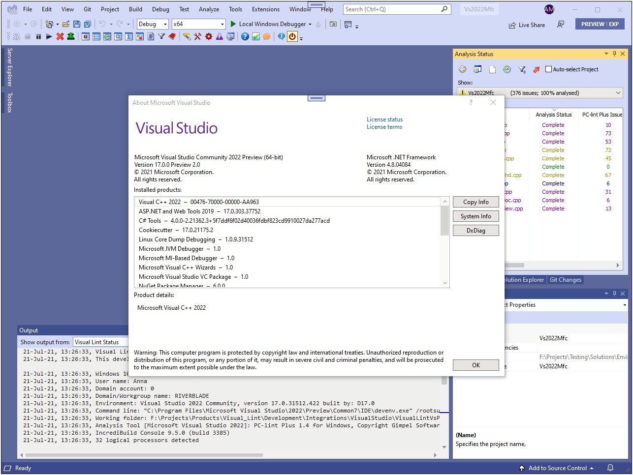The width and height of the screenshot is (633, 475).
Task: Click the New Project icon
Action: tap(49, 24)
